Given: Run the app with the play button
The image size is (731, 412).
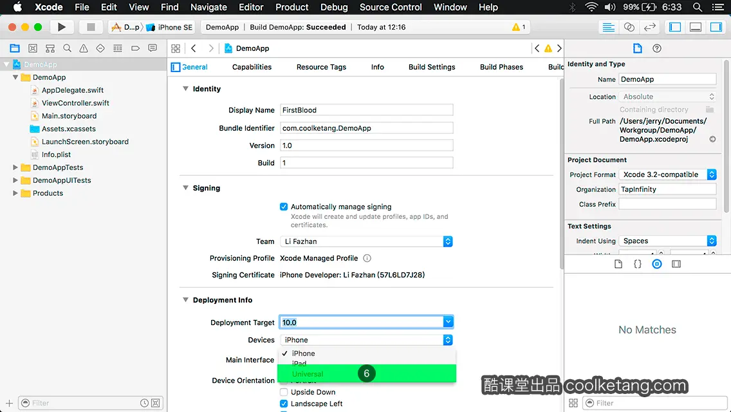Looking at the screenshot, I should point(62,27).
